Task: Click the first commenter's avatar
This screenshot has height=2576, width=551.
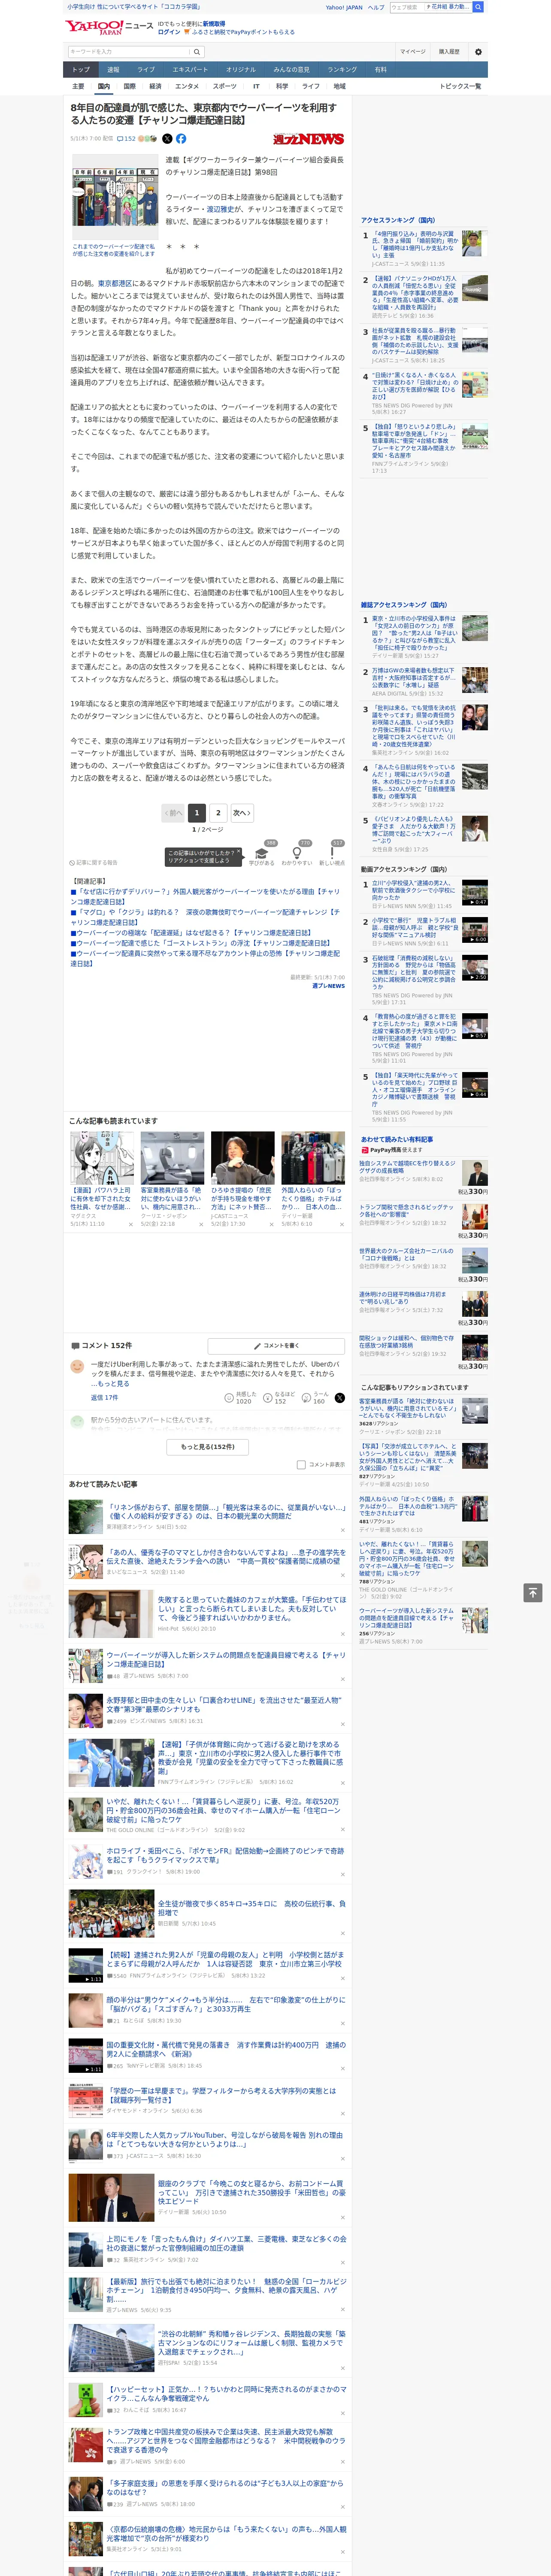Action: (x=77, y=1366)
